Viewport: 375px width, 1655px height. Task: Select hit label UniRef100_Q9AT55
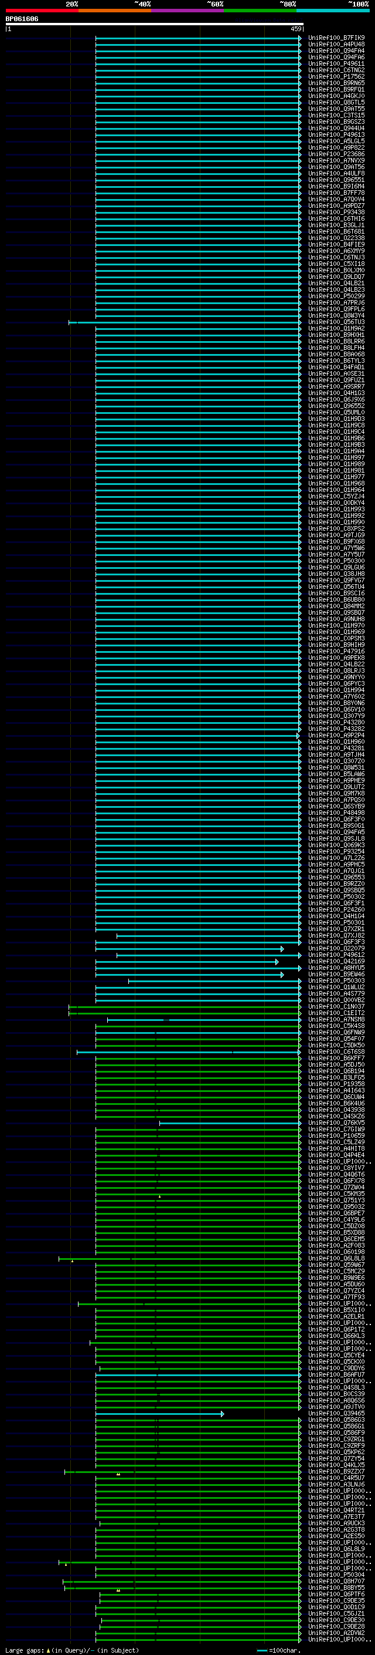click(x=336, y=109)
